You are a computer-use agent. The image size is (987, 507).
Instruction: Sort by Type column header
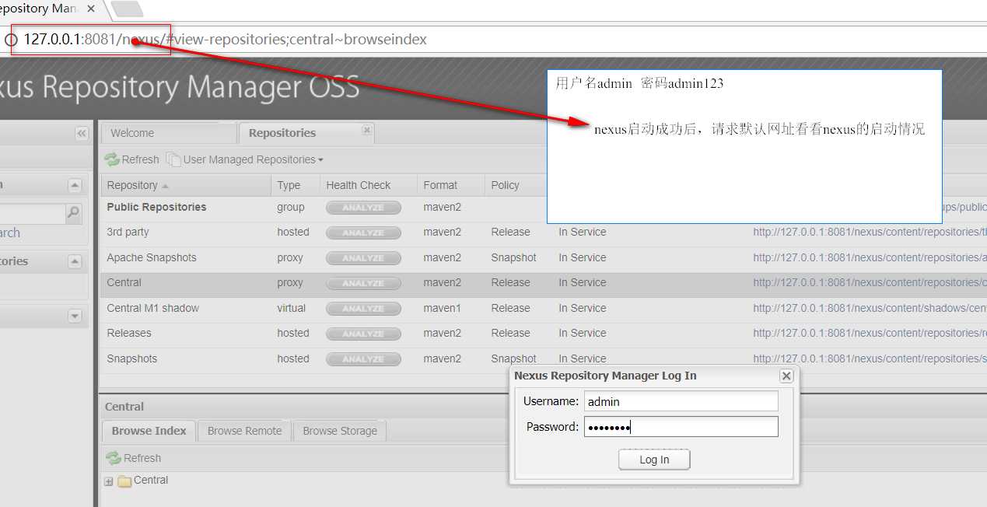point(296,185)
